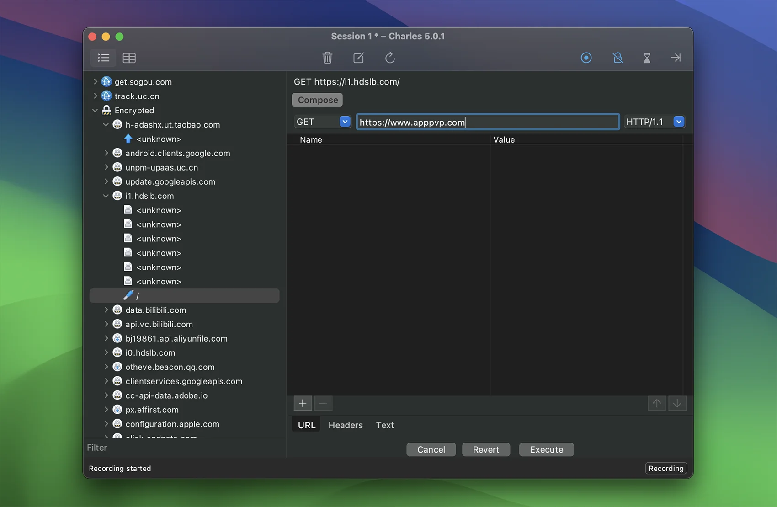Add a new parameter with plus button
The height and width of the screenshot is (507, 777).
click(x=303, y=403)
